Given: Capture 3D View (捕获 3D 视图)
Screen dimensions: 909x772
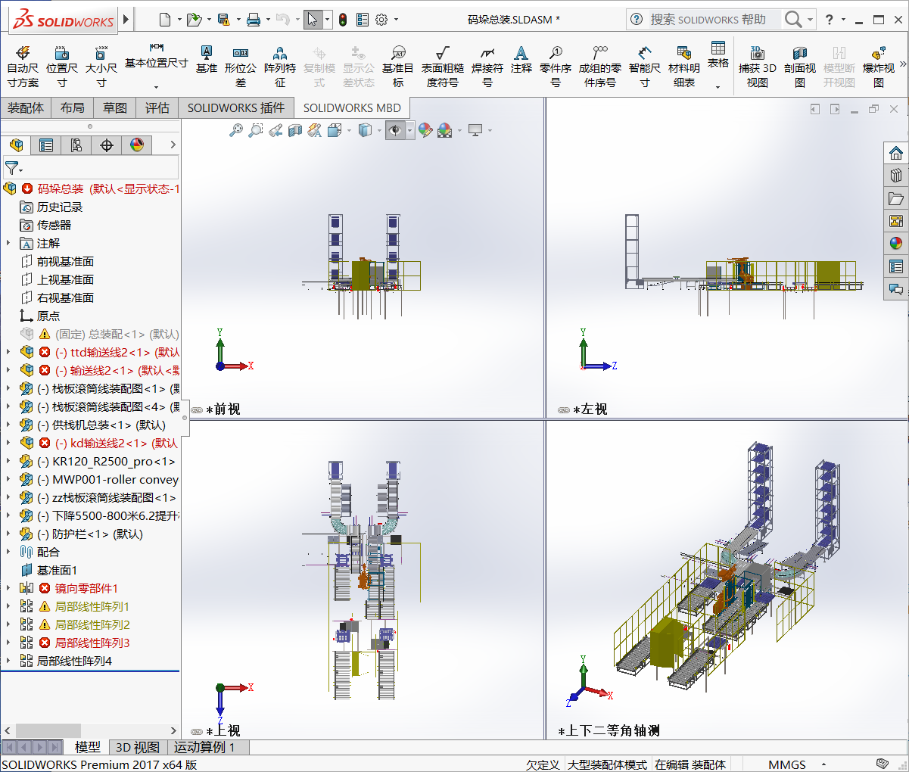Looking at the screenshot, I should tap(758, 66).
